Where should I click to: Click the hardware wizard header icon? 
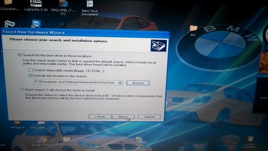pos(159,45)
